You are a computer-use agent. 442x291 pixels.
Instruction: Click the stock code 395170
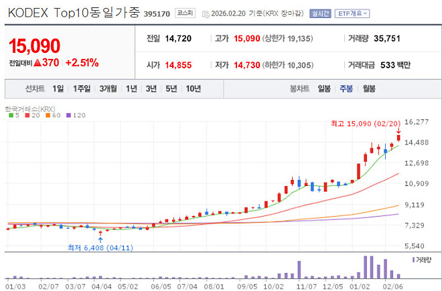pyautogui.click(x=157, y=14)
